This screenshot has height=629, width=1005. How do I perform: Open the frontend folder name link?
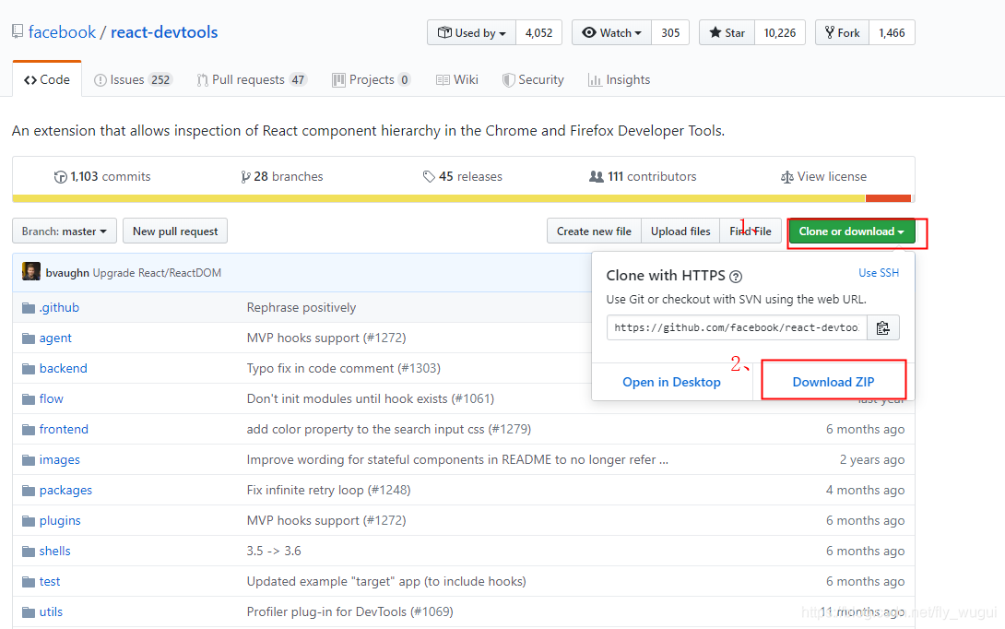(64, 430)
